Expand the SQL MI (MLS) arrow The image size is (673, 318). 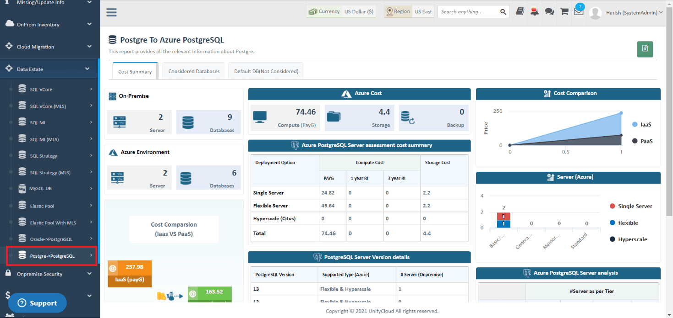coord(91,139)
